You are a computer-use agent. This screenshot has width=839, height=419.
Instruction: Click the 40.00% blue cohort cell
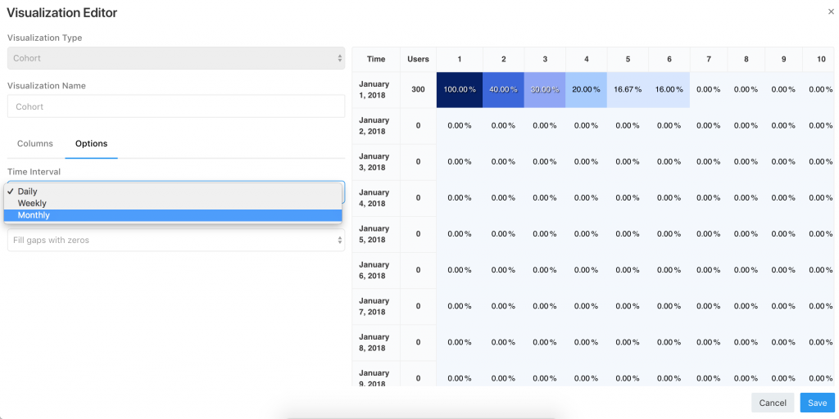click(504, 90)
